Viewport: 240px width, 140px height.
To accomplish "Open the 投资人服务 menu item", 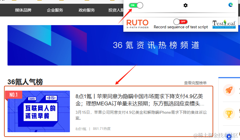I will point(116,10).
